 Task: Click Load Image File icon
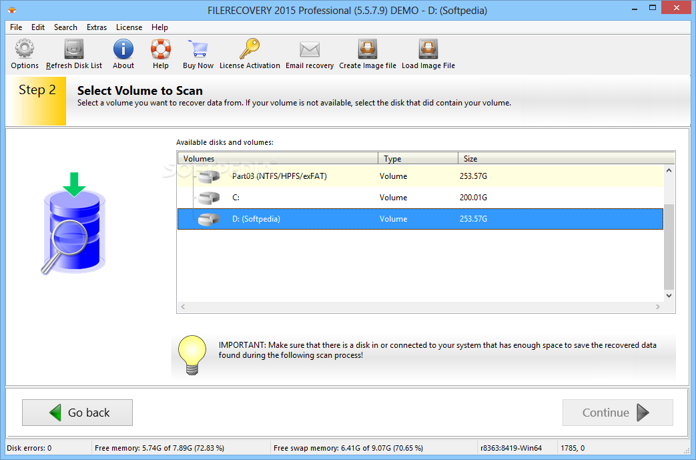[428, 49]
